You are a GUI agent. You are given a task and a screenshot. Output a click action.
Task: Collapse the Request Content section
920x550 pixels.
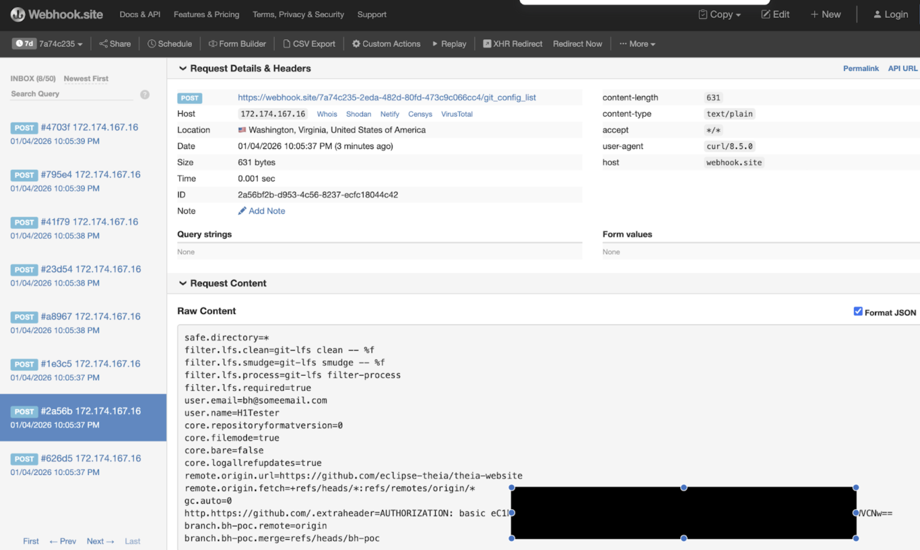pos(183,283)
